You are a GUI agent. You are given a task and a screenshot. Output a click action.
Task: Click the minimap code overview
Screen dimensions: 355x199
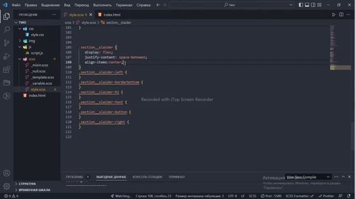tap(340, 48)
